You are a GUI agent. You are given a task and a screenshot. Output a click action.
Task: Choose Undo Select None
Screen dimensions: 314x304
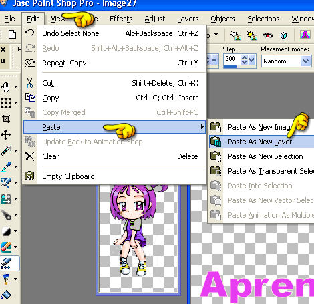point(114,33)
